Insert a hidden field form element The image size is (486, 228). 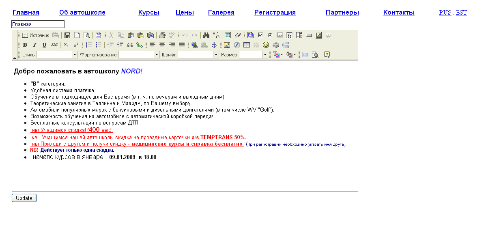329,35
